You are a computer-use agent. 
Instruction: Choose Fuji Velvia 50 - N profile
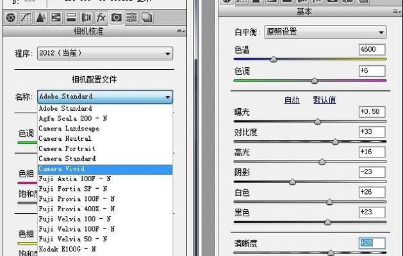[x=105, y=239]
